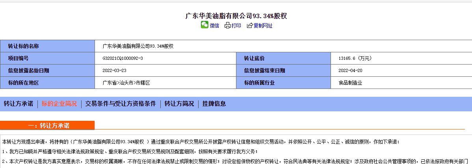Click the printer icon

[228, 26]
